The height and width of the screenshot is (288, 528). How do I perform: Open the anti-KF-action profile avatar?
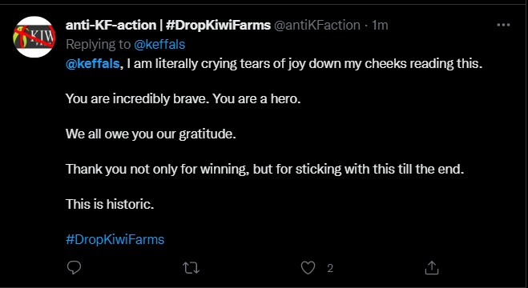(34, 37)
